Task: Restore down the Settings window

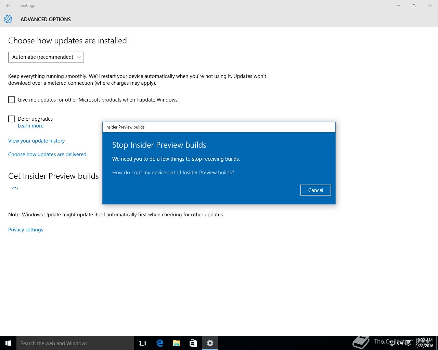Action: click(x=414, y=5)
